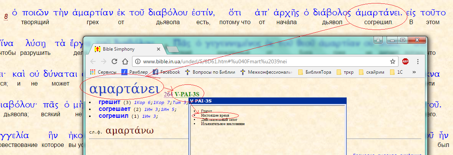Go to the browser Home page
This screenshot has width=453, height=155.
tap(125, 61)
